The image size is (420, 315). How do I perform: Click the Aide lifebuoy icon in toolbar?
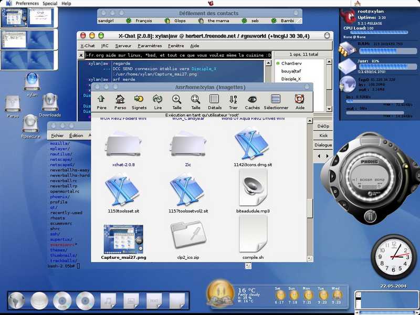coord(299,100)
